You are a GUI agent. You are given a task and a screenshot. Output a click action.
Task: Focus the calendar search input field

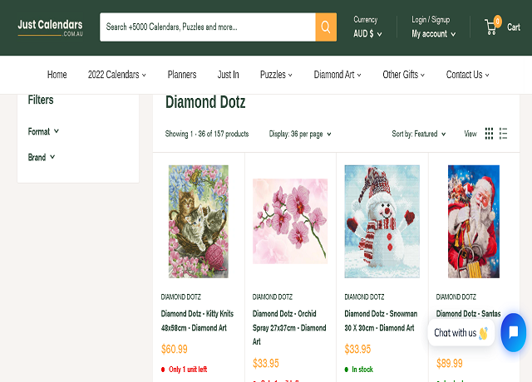208,27
